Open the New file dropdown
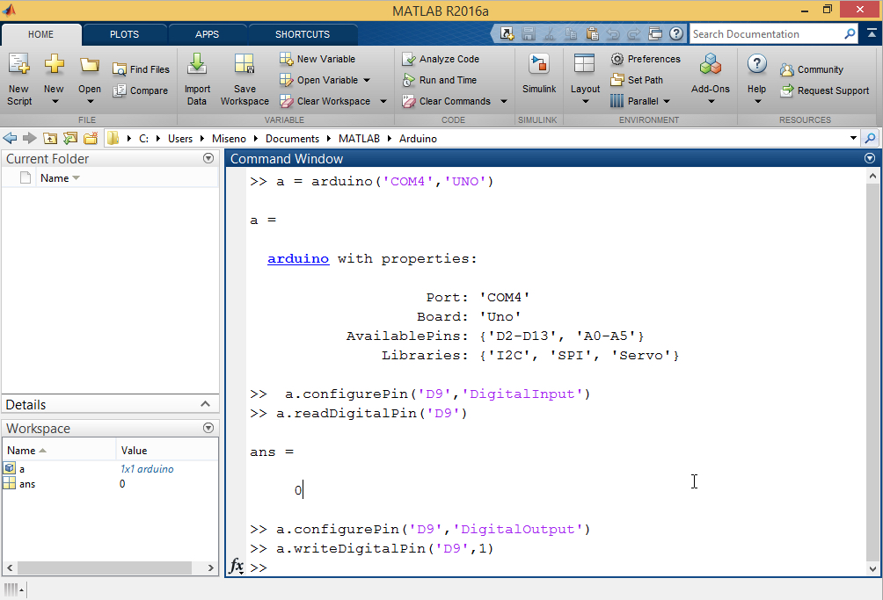Screen dimensions: 883x600 tap(54, 79)
